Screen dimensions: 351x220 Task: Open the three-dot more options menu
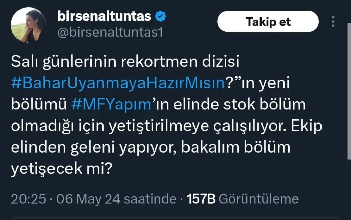pos(333,21)
